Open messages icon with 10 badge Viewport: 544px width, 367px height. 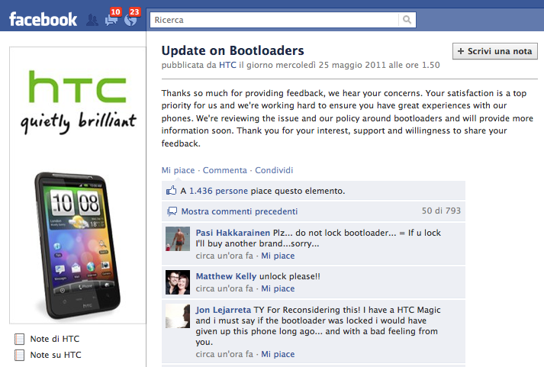111,19
